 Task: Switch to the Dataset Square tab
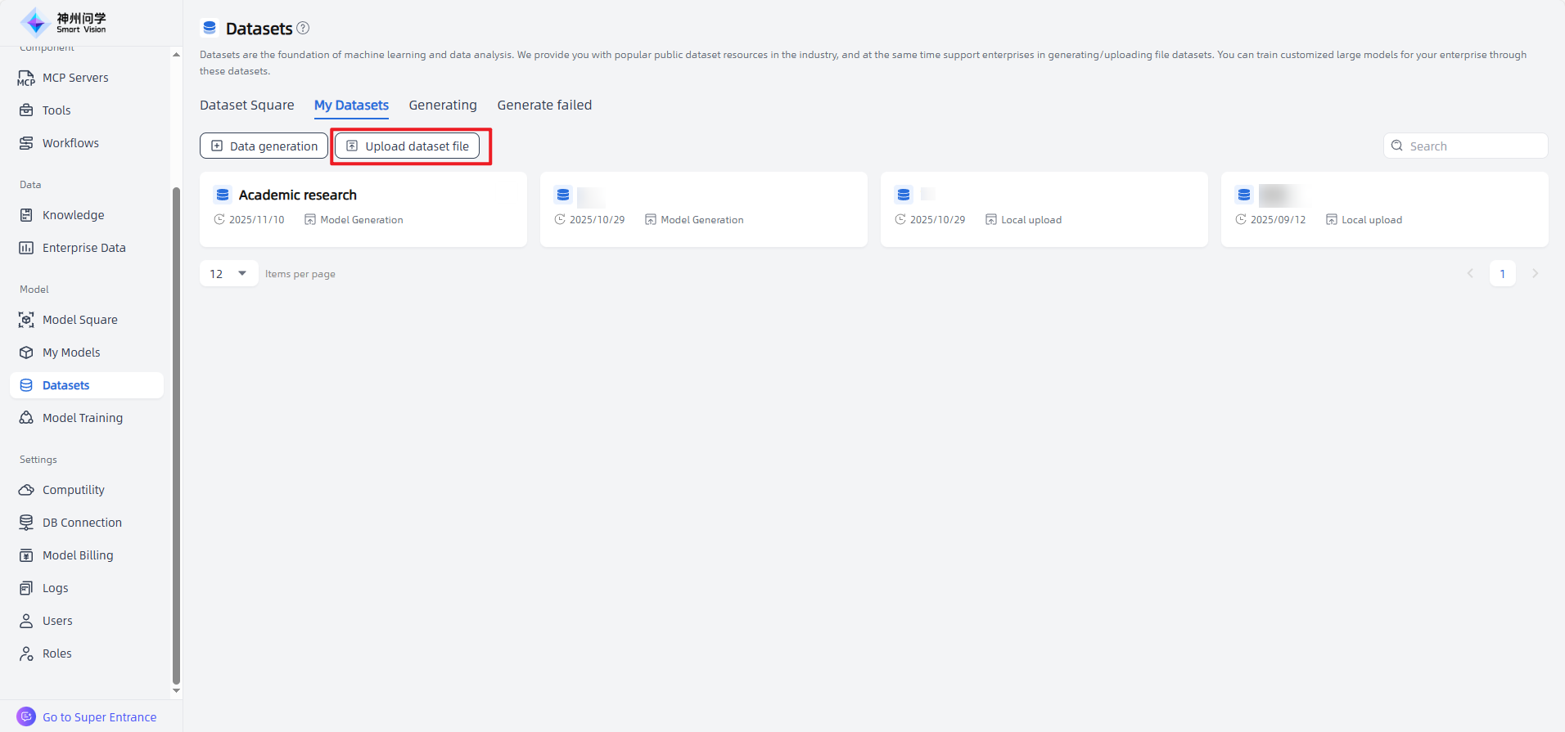click(246, 105)
